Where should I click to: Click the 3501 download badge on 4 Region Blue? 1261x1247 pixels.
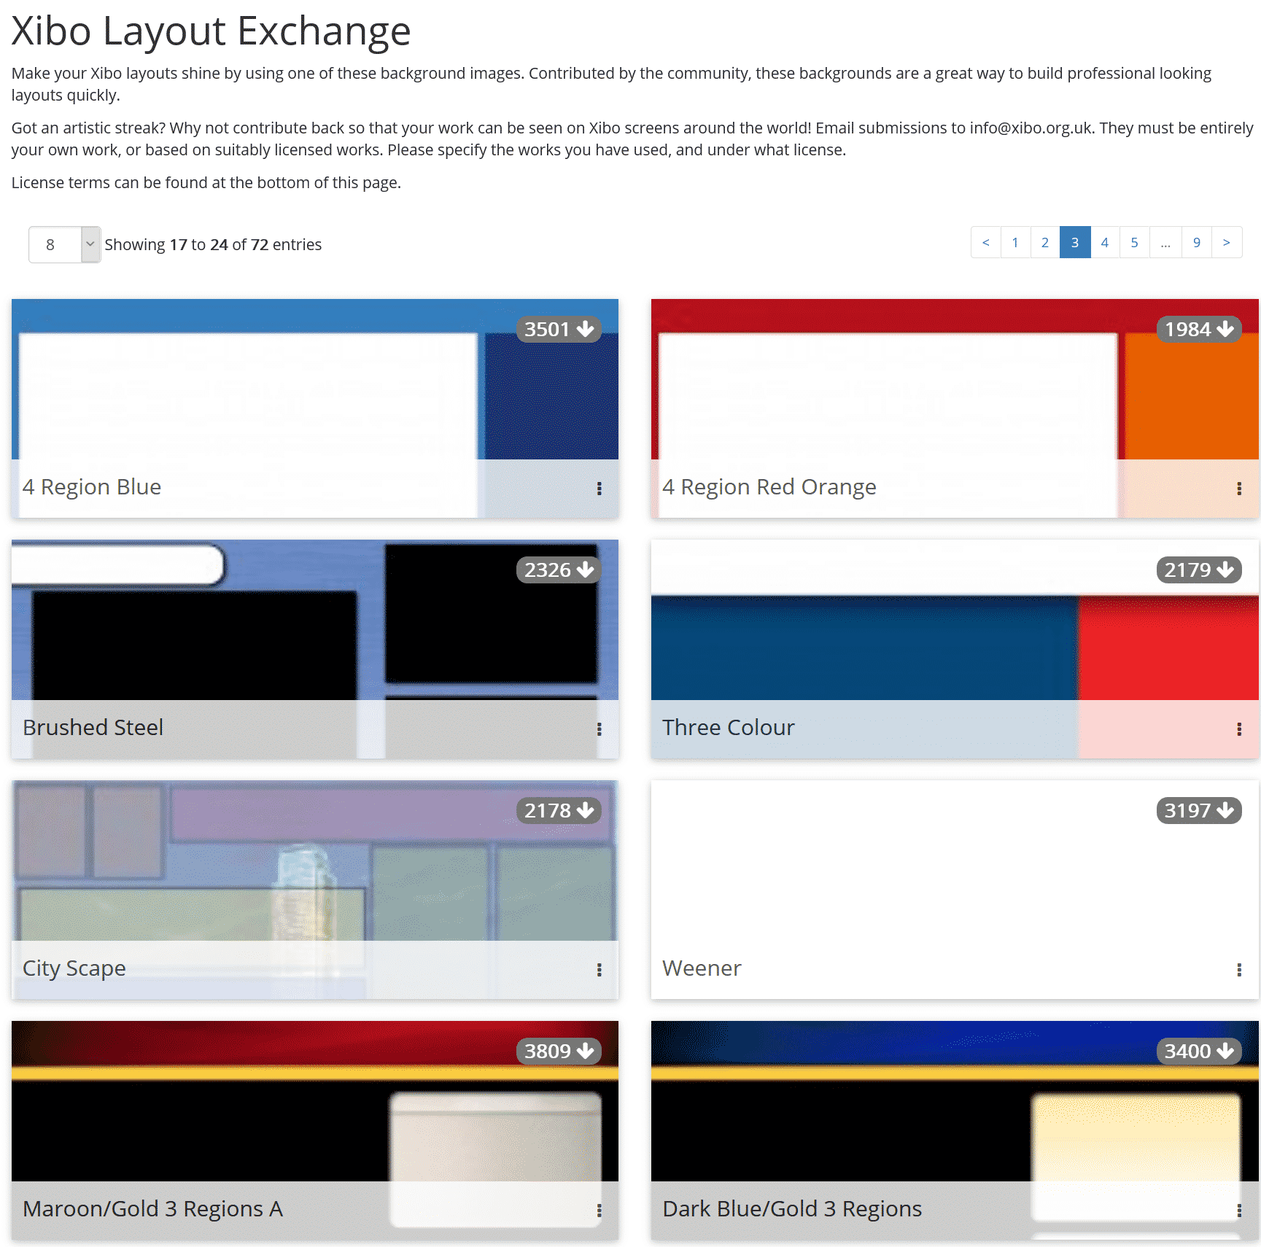click(559, 329)
